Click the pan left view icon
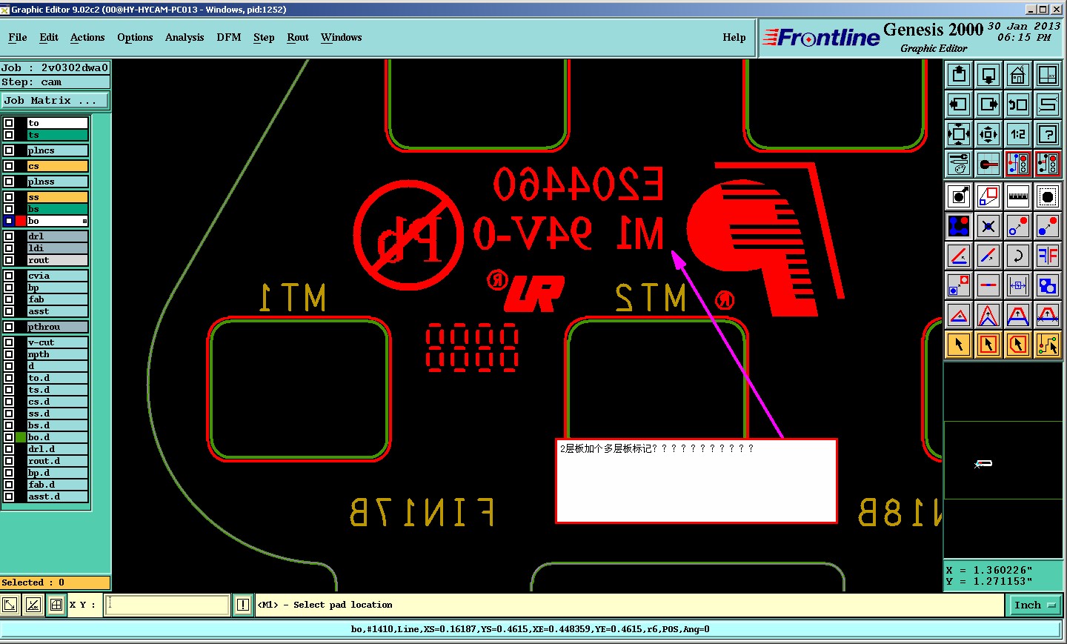 tap(959, 104)
